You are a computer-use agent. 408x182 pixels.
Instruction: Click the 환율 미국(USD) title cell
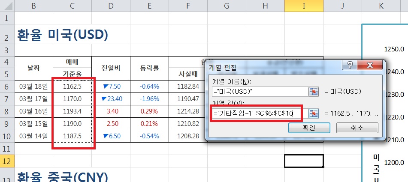[x=63, y=35]
